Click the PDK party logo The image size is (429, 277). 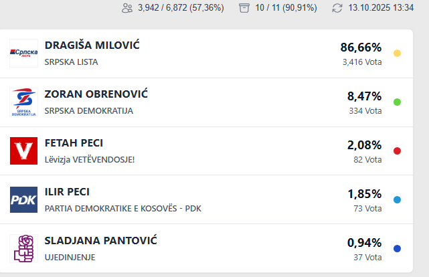point(23,199)
